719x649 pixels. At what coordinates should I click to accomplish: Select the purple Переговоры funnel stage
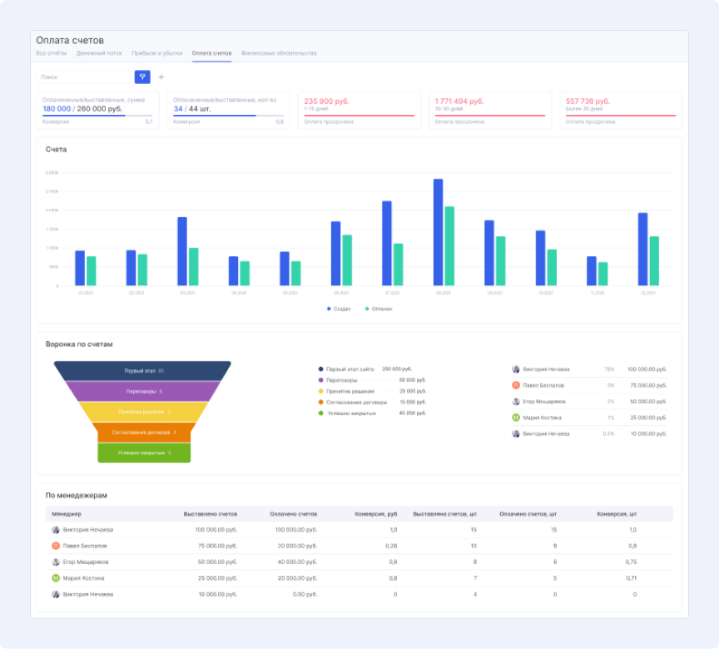[x=142, y=391]
